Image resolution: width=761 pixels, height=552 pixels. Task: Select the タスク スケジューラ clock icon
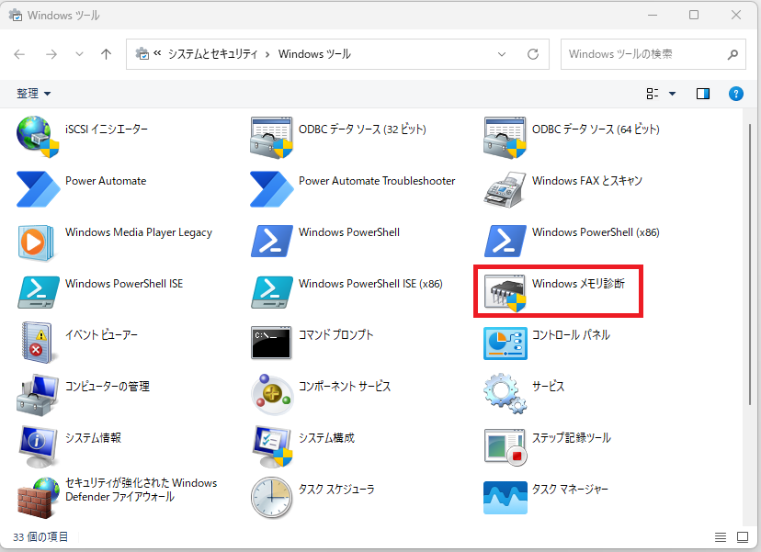271,498
